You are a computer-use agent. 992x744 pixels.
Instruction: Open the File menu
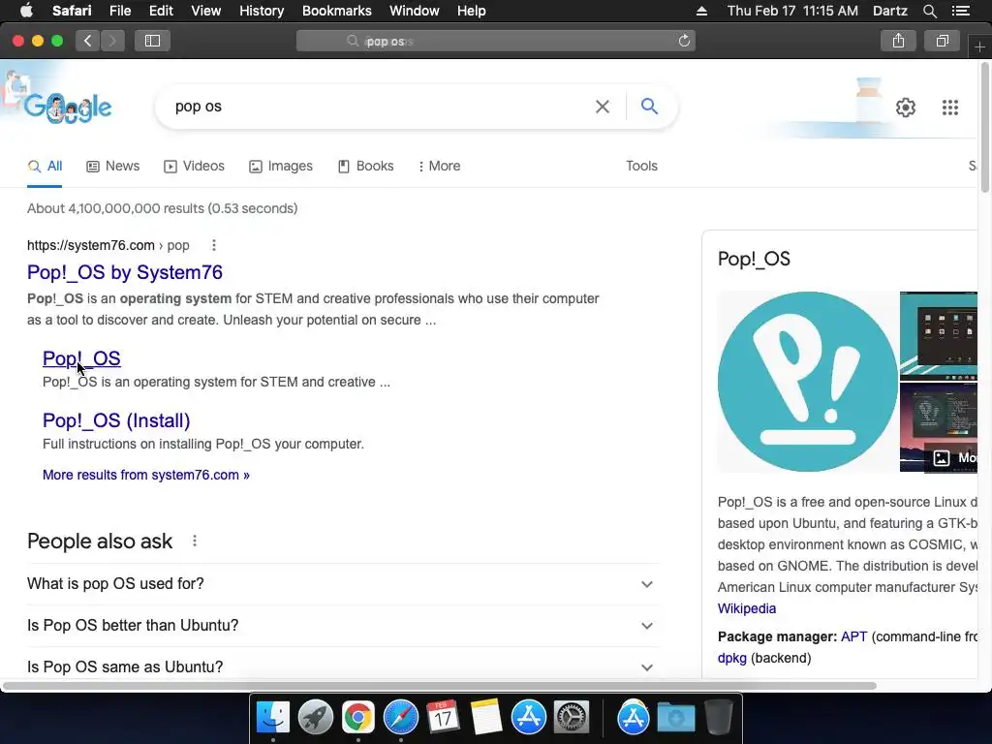[x=119, y=11]
